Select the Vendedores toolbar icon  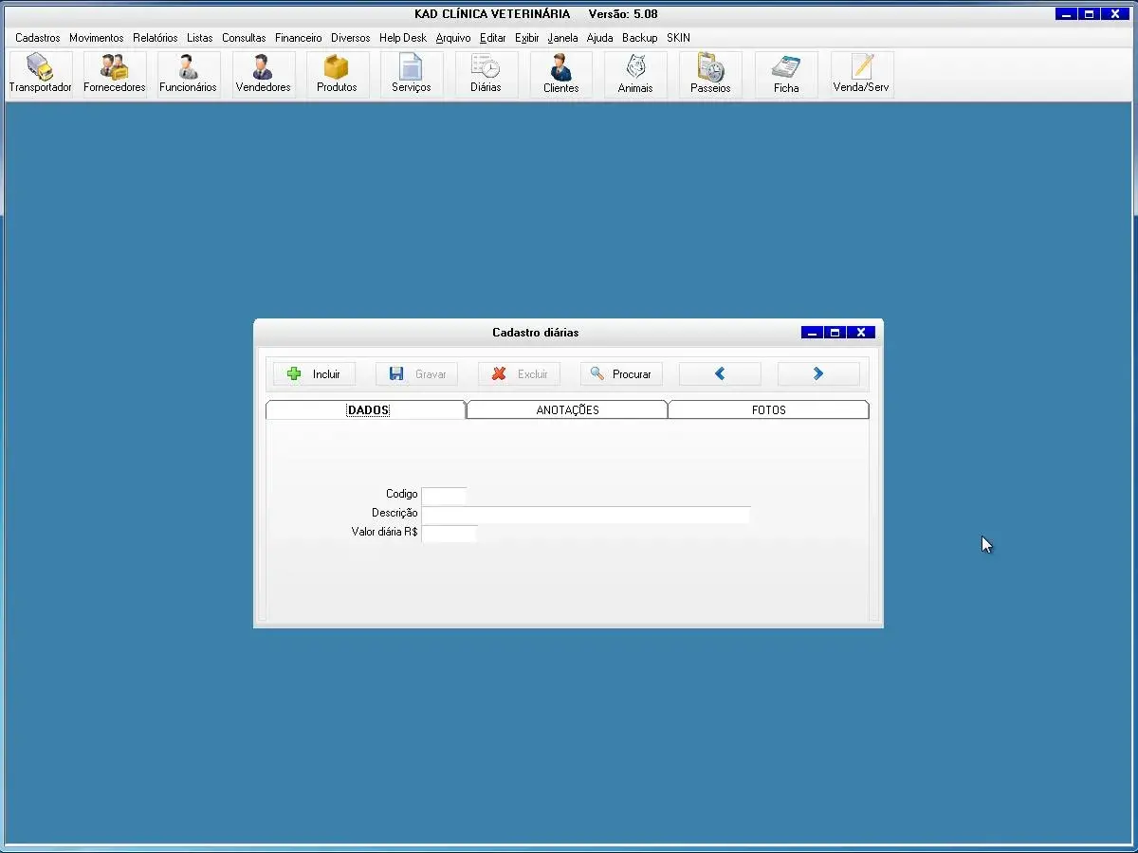pyautogui.click(x=263, y=74)
